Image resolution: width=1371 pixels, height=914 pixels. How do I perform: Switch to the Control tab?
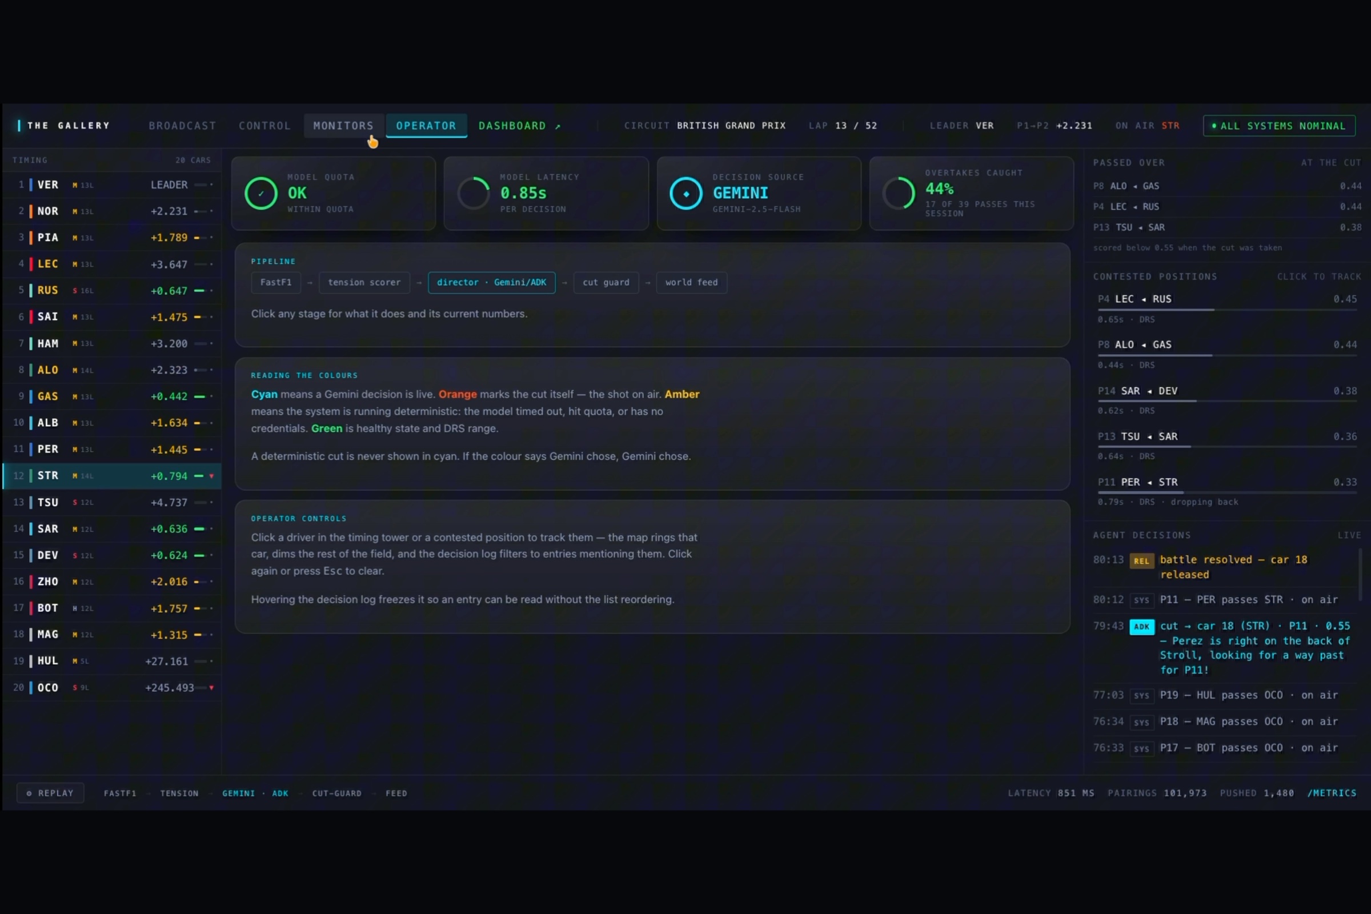pyautogui.click(x=264, y=125)
